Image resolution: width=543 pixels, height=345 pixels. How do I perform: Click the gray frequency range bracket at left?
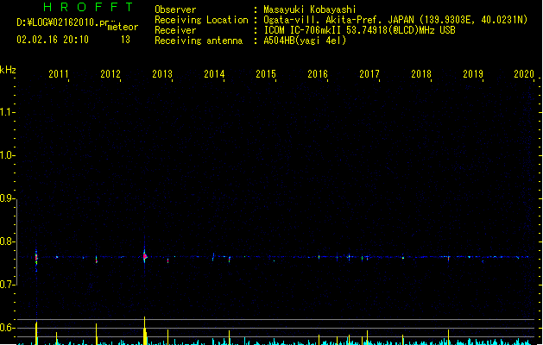click(16, 242)
